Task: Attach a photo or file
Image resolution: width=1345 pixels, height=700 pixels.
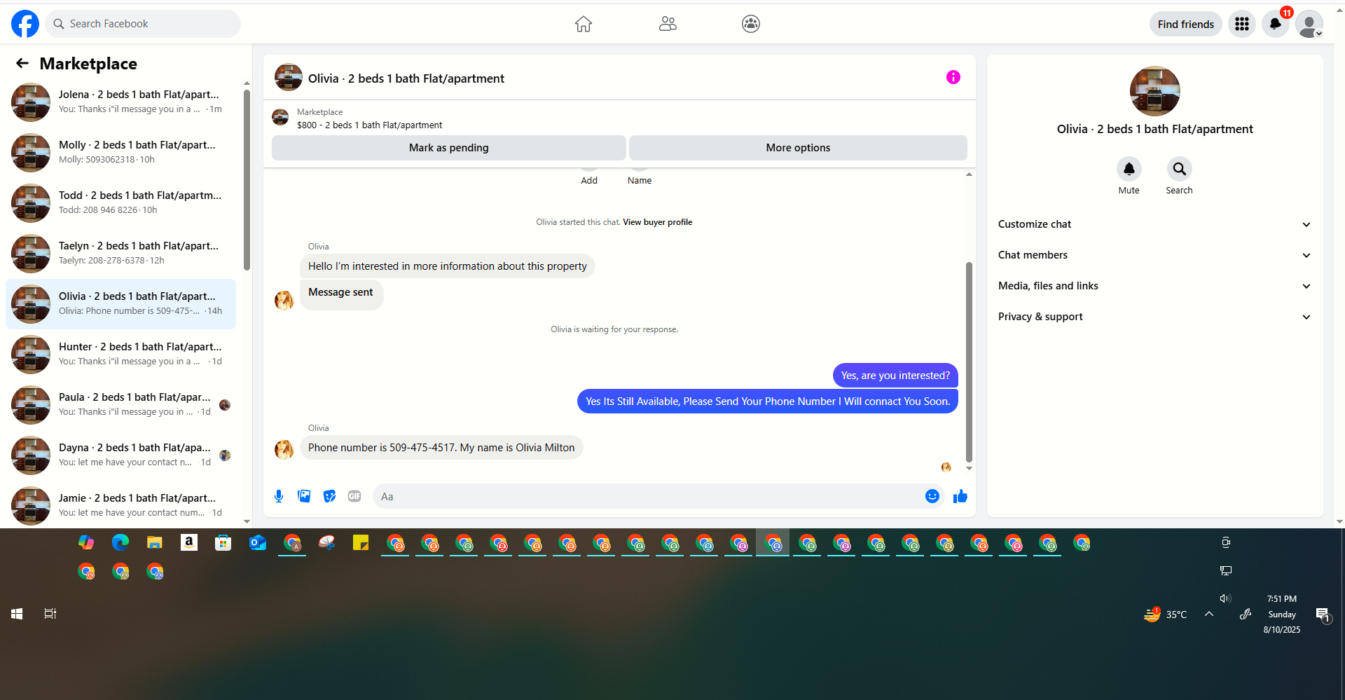Action: coord(304,496)
